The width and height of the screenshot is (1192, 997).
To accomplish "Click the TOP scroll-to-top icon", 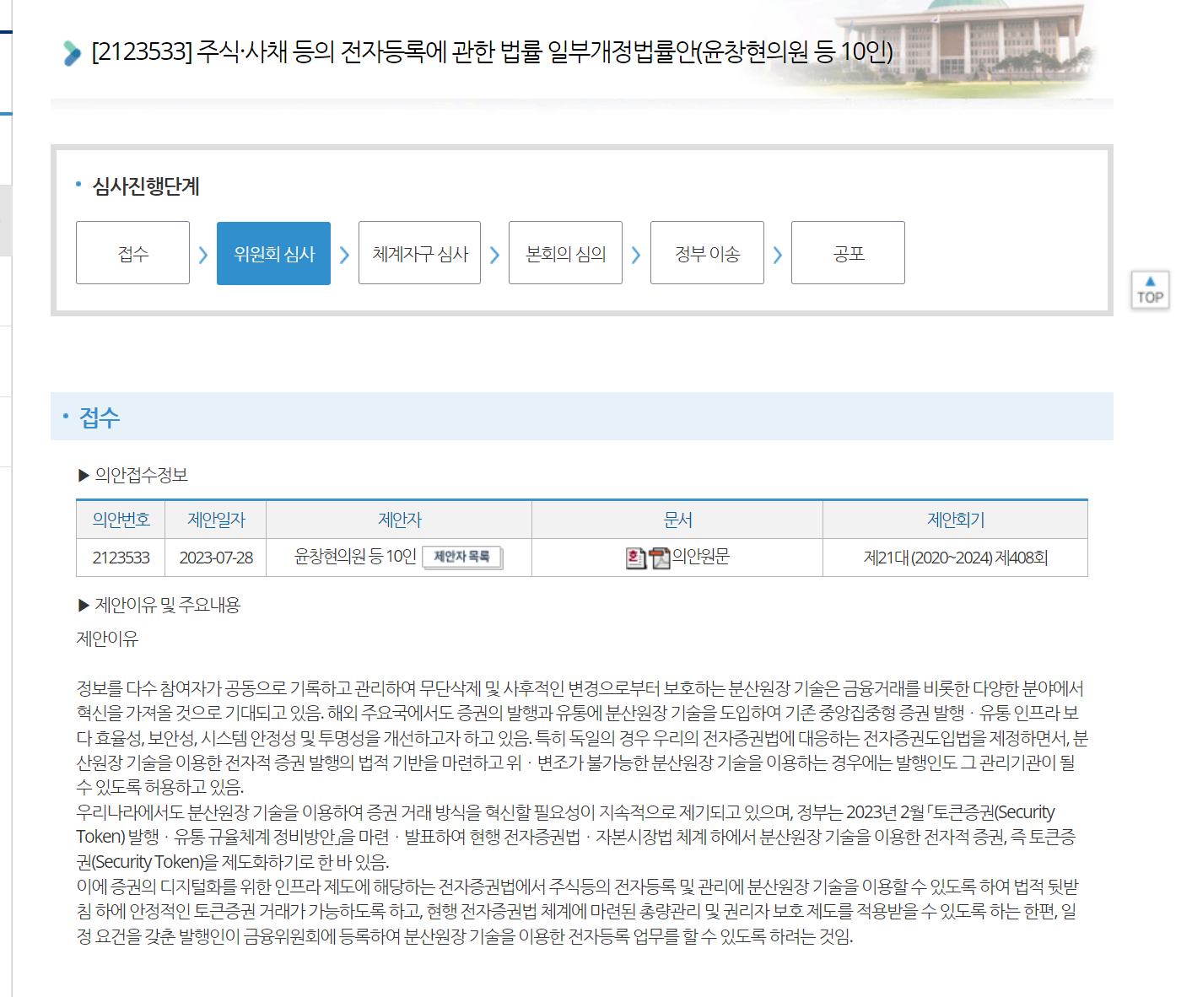I will tap(1150, 290).
